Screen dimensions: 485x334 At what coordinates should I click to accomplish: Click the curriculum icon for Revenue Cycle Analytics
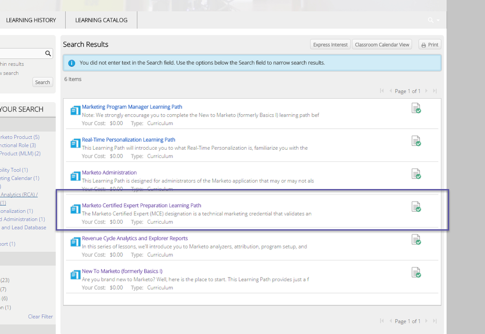[x=75, y=242]
